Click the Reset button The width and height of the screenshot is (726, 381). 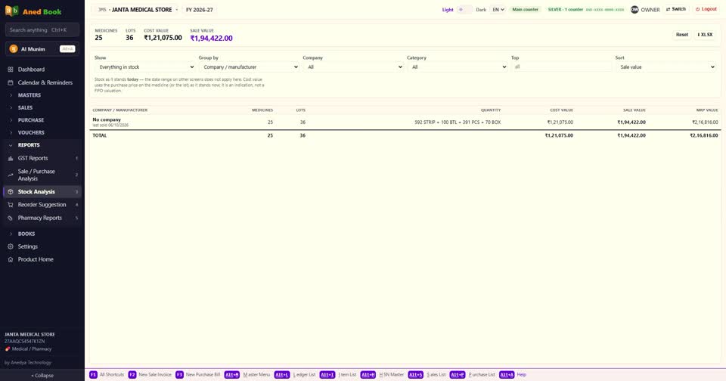click(681, 35)
